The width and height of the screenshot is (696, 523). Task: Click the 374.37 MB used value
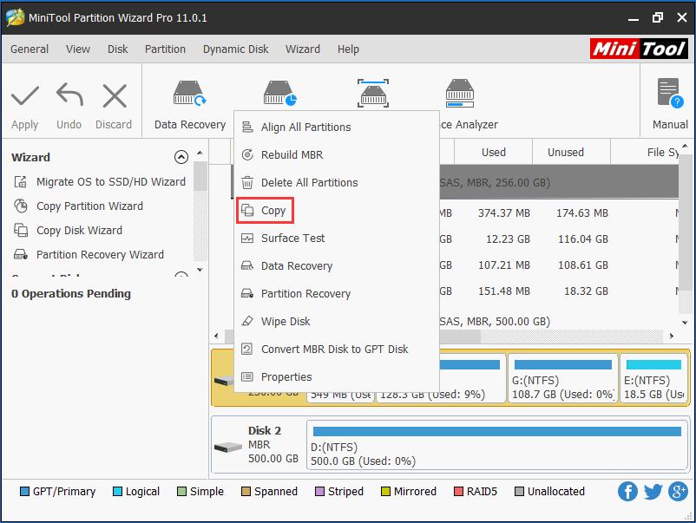(x=504, y=212)
